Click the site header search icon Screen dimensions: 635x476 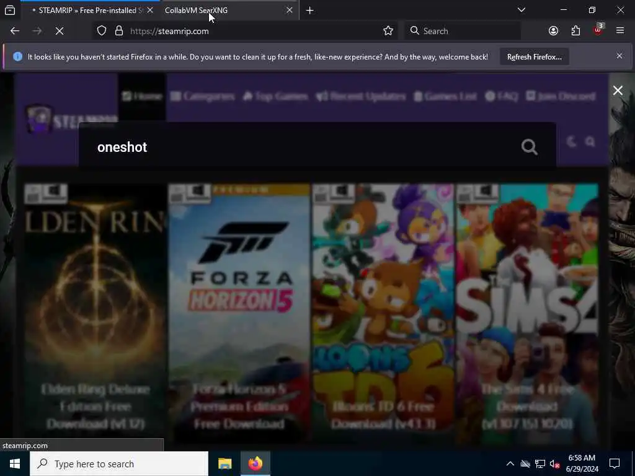tap(590, 141)
